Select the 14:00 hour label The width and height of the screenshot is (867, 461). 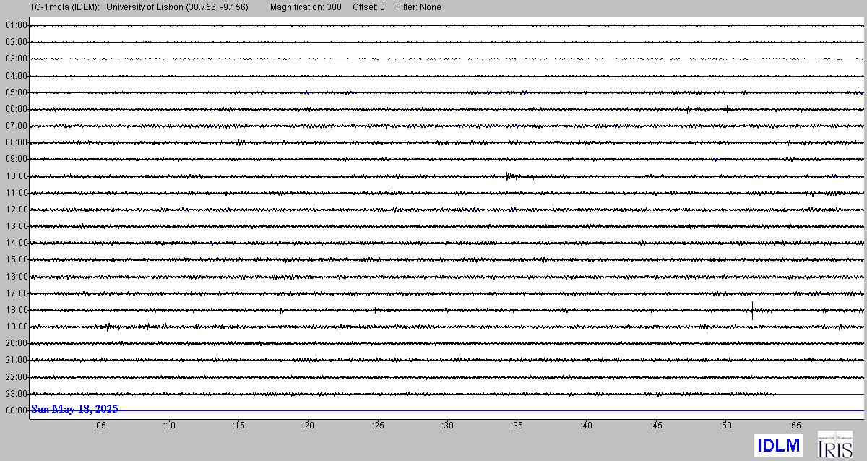(x=16, y=243)
